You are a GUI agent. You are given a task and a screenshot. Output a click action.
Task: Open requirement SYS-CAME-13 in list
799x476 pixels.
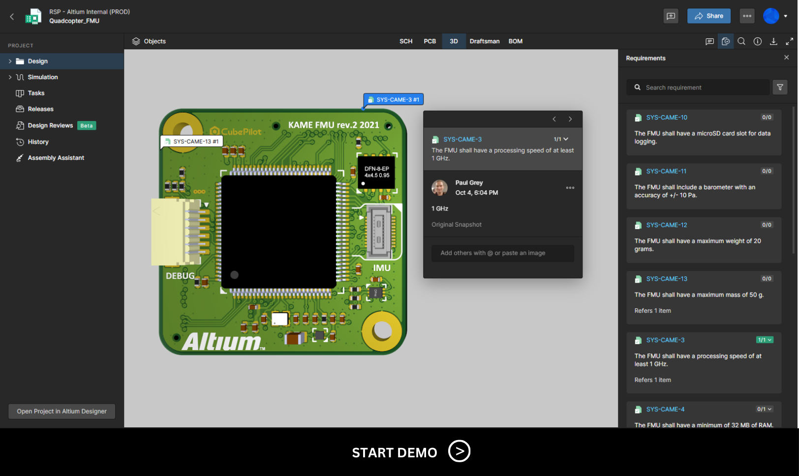(x=667, y=279)
